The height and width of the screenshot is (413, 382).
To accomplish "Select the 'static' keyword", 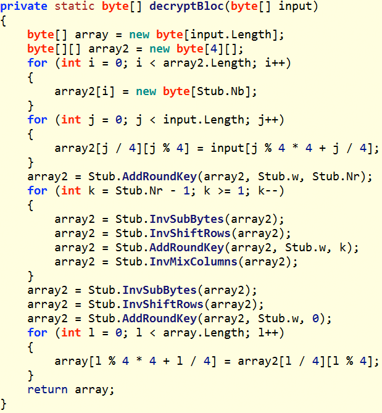I will (x=75, y=6).
